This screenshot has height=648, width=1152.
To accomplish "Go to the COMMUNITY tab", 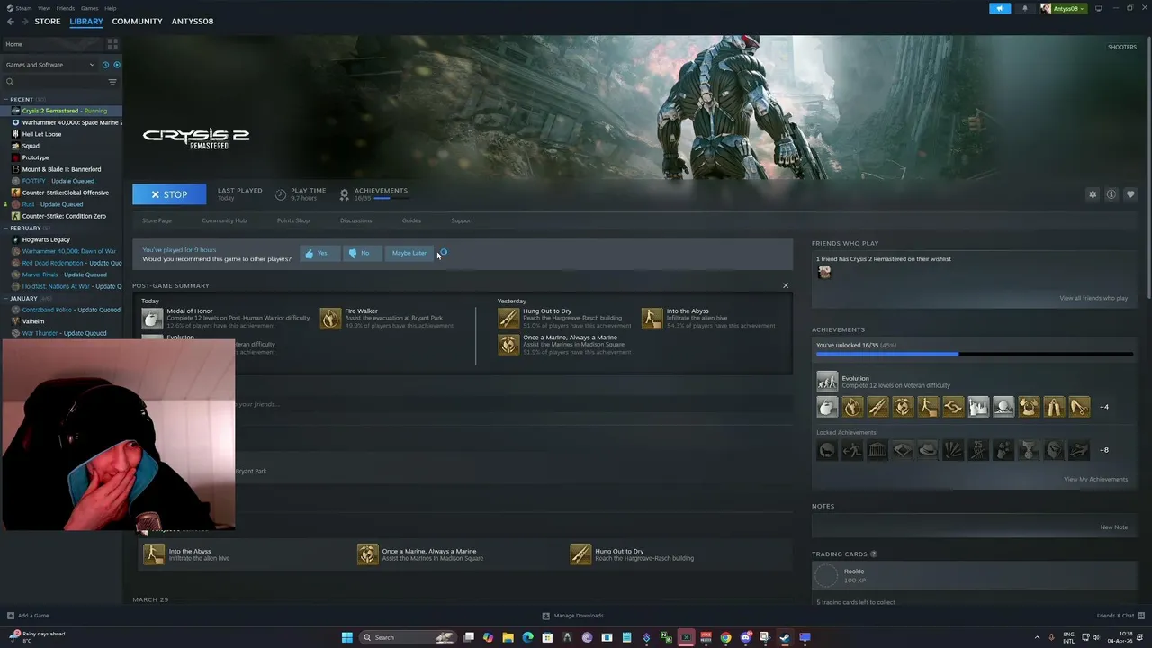I will tap(137, 21).
